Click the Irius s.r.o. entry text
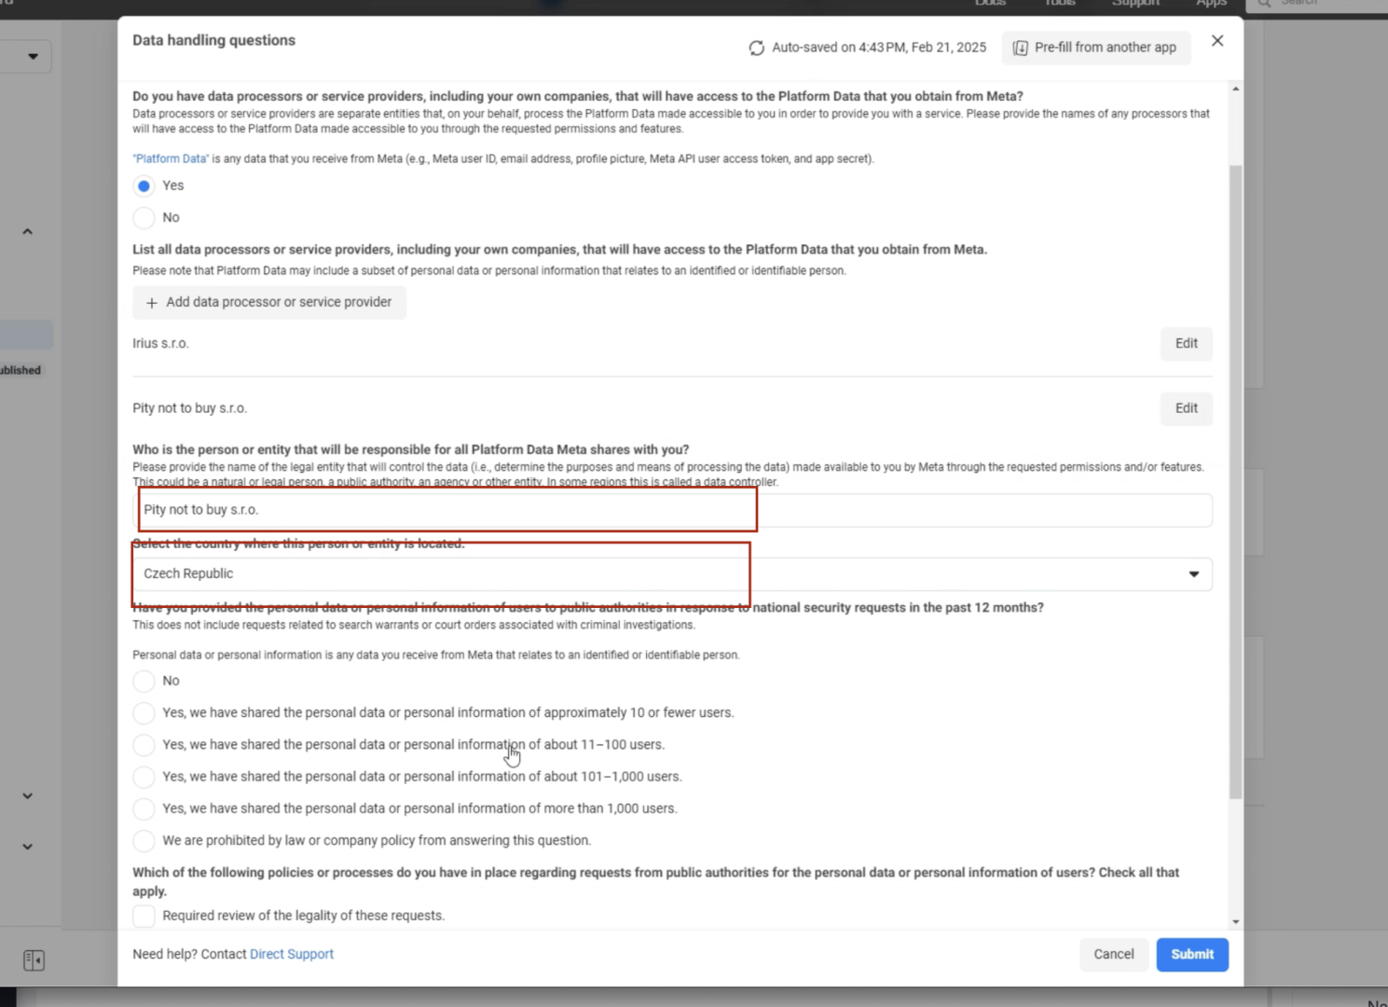The width and height of the screenshot is (1388, 1007). pos(160,343)
